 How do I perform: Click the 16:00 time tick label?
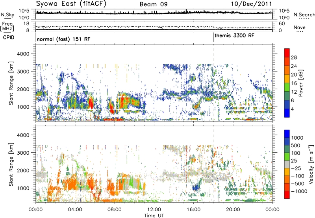[193, 210]
